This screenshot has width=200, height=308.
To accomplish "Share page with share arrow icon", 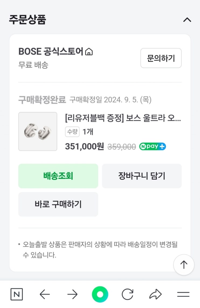I will tap(155, 294).
